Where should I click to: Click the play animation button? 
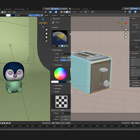5,123
